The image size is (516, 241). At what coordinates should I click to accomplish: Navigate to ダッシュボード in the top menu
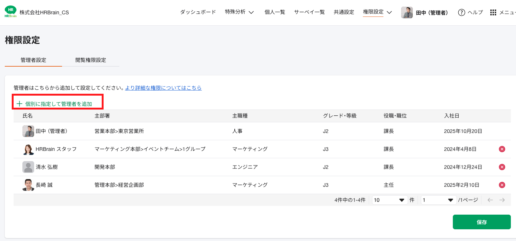198,12
